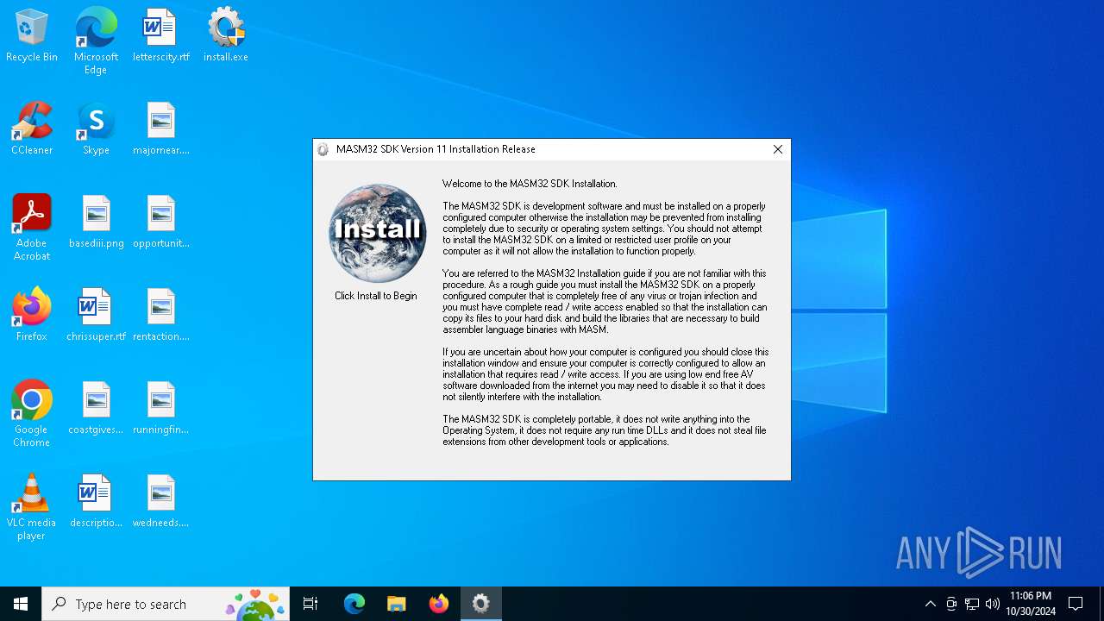Click the Install globe image to begin

377,233
